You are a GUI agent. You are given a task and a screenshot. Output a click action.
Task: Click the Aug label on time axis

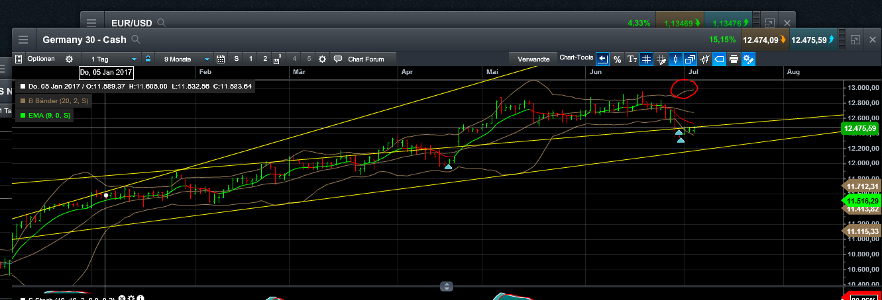click(x=793, y=71)
